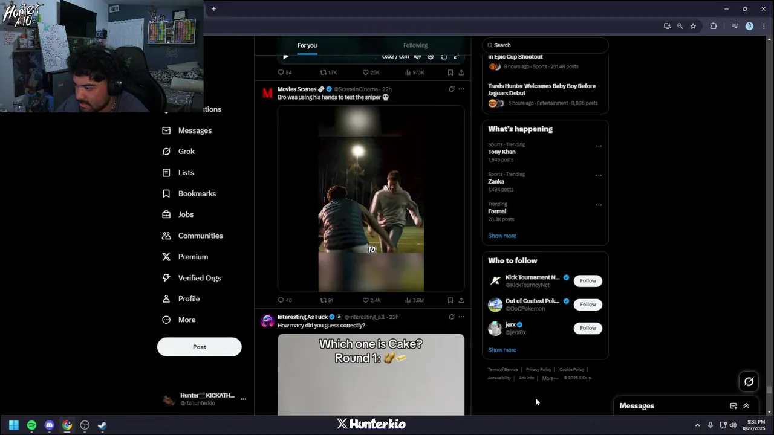Open options dots for Tony Khan trend

coord(599,146)
